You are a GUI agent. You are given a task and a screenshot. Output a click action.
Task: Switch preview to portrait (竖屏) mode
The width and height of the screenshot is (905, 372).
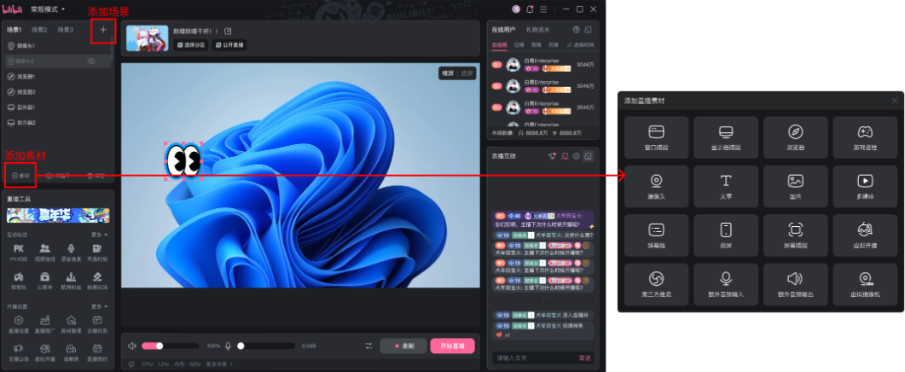pyautogui.click(x=466, y=73)
